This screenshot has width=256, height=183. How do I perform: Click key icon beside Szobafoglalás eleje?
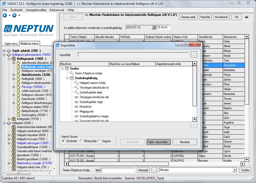(77, 92)
